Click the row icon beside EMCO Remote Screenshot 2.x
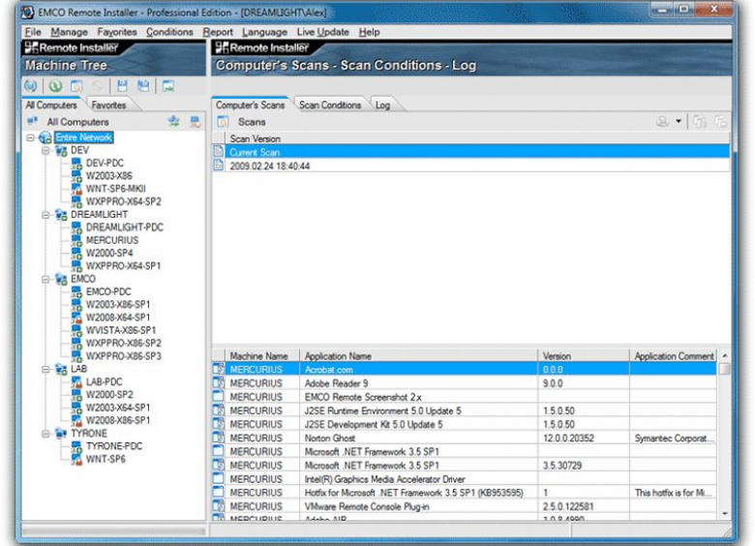Screen dimensions: 755x546 click(x=219, y=397)
